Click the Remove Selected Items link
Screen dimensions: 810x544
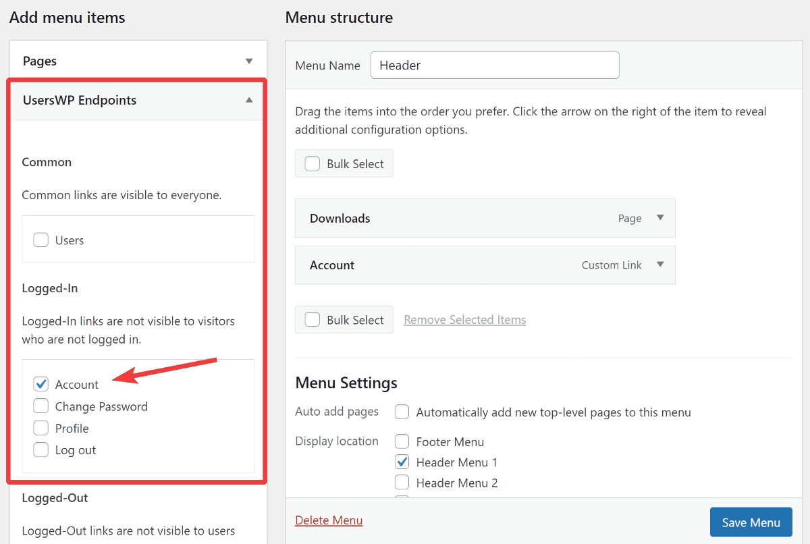pos(464,320)
